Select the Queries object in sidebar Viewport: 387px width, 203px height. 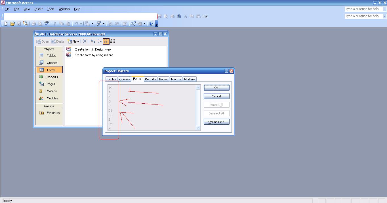[x=49, y=63]
